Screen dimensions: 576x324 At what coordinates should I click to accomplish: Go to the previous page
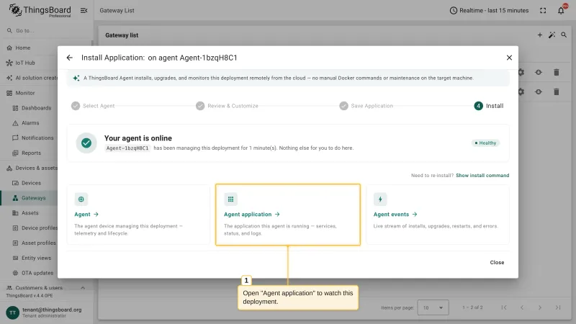pos(522,307)
